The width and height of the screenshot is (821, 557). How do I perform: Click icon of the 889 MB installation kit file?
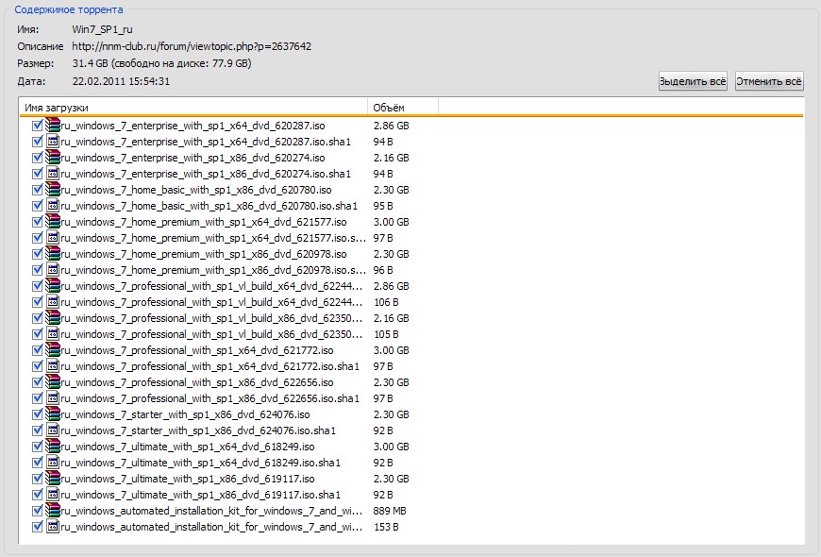(x=53, y=511)
